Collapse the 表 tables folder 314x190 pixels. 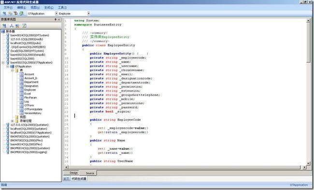[12, 70]
